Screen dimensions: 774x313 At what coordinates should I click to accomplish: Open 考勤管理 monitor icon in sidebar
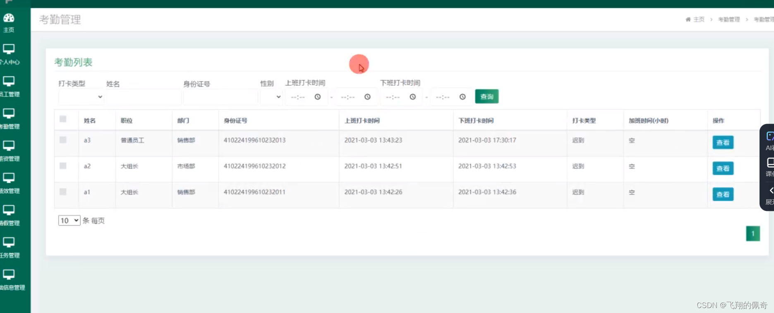(x=9, y=114)
